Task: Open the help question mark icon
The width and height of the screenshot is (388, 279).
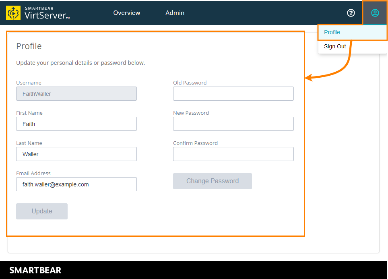Action: 351,13
